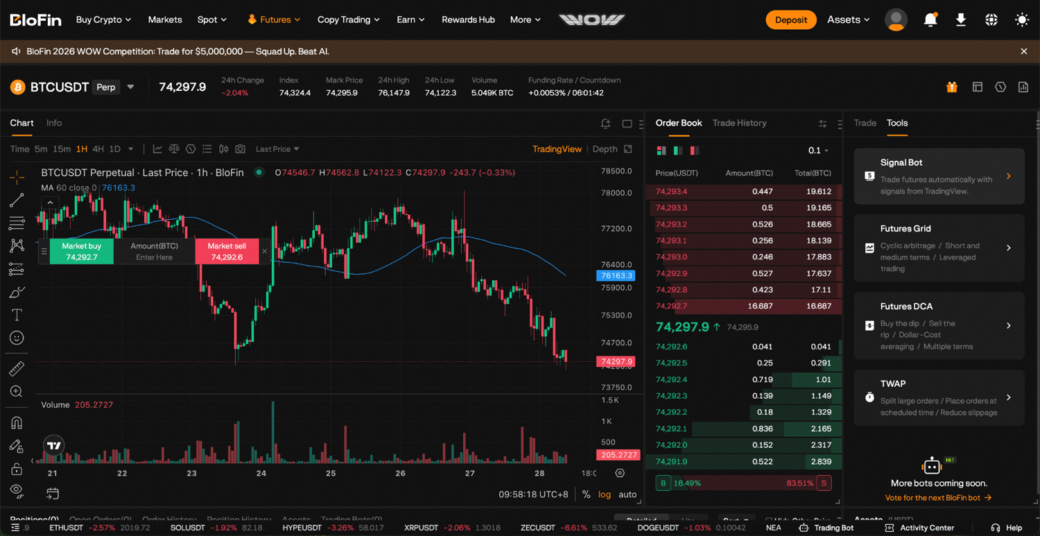Expand the Futures dropdown menu
Viewport: 1040px width, 536px height.
point(274,20)
